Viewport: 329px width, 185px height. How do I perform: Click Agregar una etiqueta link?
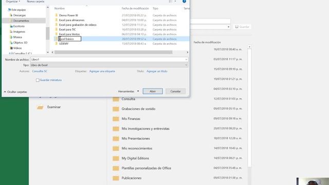[x=102, y=71]
